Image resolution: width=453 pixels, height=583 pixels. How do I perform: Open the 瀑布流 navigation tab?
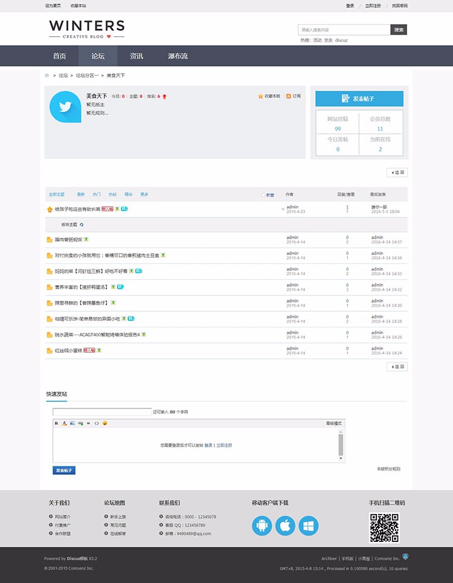(178, 56)
